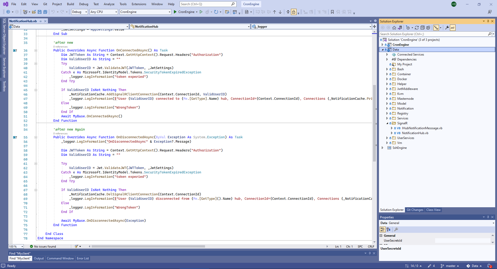Click the Save All toolbar icon

(x=45, y=12)
